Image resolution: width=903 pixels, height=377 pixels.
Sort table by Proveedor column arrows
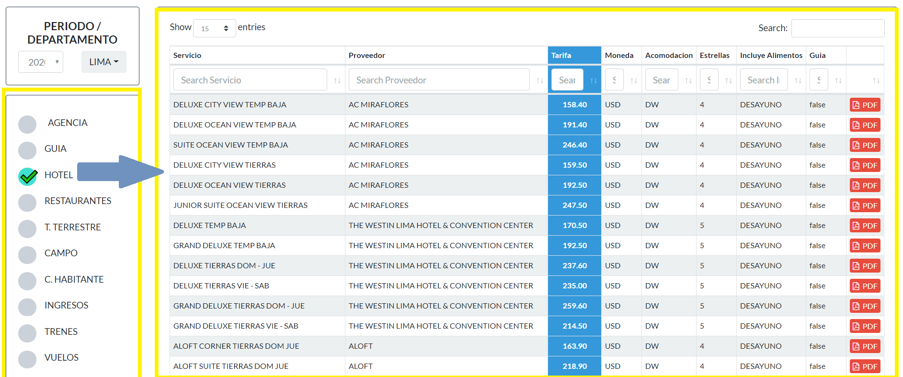[x=540, y=80]
